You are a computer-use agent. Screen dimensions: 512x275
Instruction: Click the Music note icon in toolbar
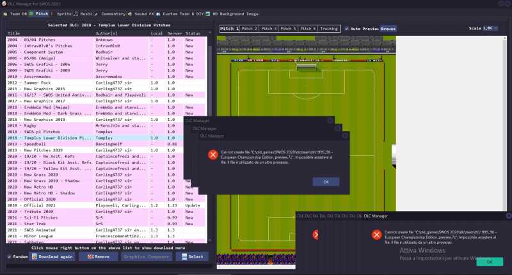tap(76, 13)
